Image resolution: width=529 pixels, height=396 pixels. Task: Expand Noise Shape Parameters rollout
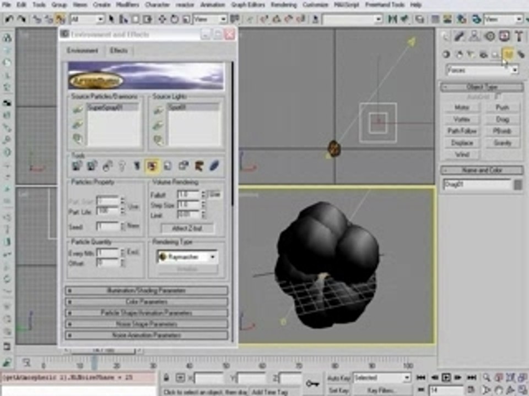(x=147, y=324)
